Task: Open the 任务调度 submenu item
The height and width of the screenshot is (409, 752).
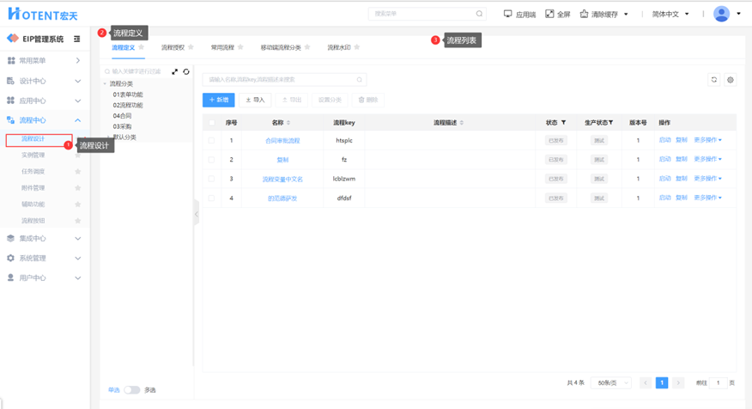Action: click(33, 171)
